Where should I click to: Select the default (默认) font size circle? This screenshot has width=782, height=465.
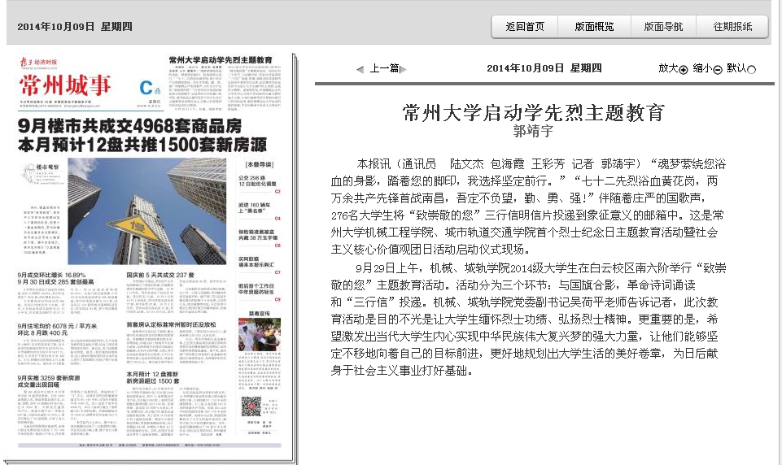coord(751,69)
